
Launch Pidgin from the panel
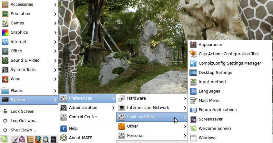coord(22,139)
